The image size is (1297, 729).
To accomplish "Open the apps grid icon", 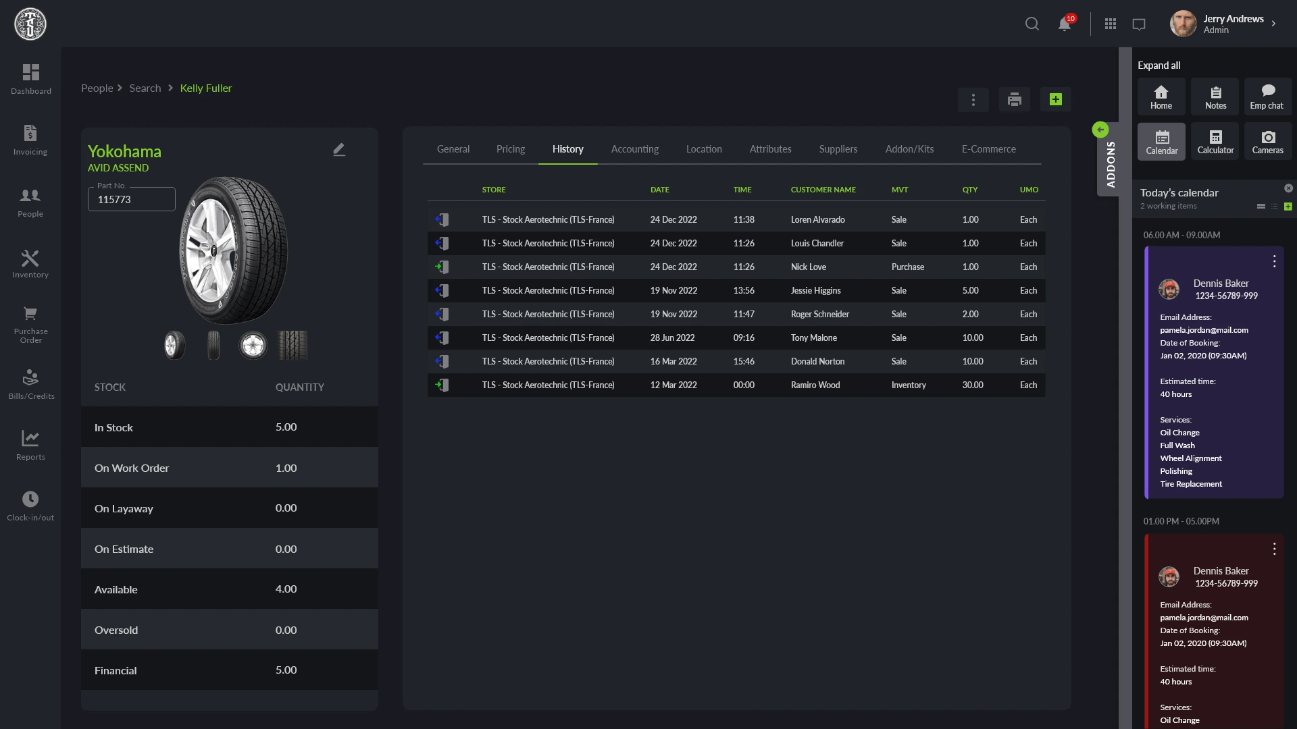I will (1111, 24).
